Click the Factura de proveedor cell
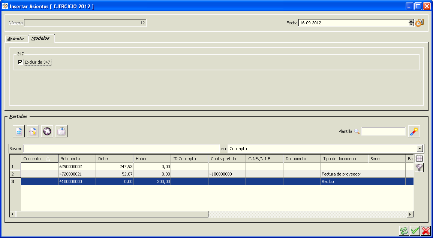The image size is (433, 238). (x=345, y=174)
